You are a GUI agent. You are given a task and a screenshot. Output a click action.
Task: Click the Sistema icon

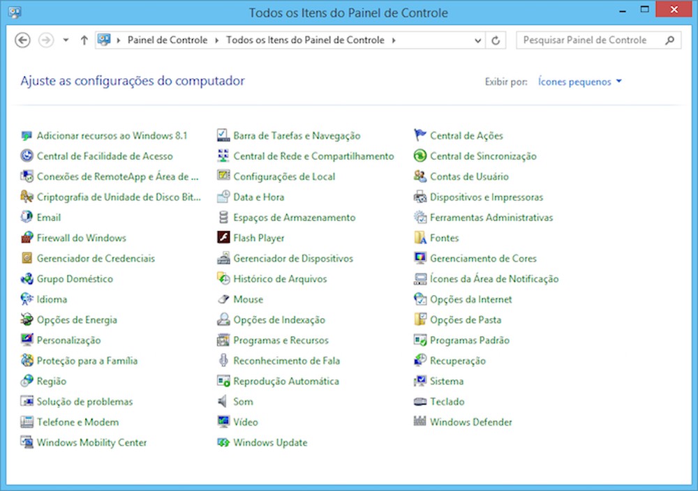pos(419,381)
